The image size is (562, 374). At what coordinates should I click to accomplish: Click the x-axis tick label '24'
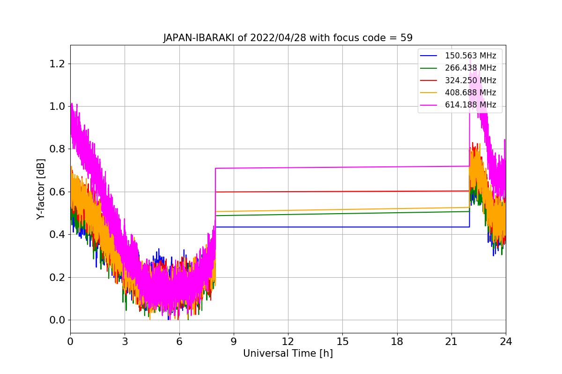506,342
